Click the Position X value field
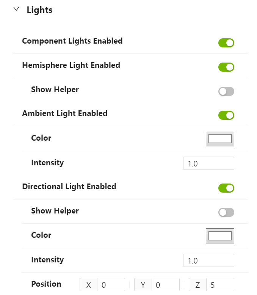Viewport: 257px width, 295px height. pyautogui.click(x=111, y=285)
